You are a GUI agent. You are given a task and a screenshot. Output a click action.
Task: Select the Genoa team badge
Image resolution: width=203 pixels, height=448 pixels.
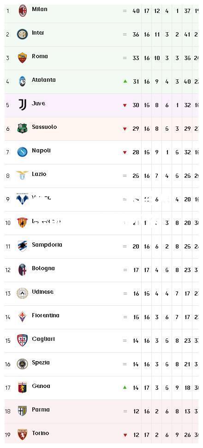pyautogui.click(x=22, y=387)
